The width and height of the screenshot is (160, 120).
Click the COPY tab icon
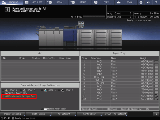point(96,2)
